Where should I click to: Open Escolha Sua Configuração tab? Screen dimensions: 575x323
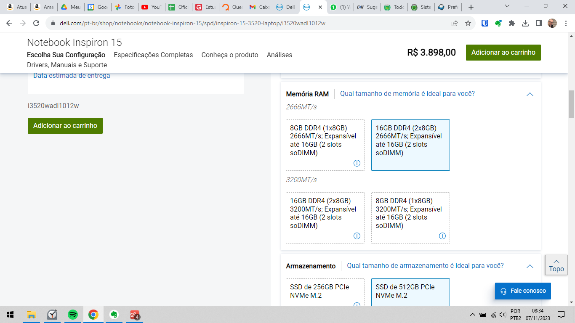click(66, 55)
